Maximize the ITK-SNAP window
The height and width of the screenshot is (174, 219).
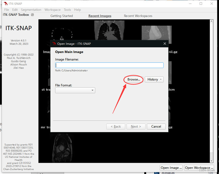click(x=201, y=4)
